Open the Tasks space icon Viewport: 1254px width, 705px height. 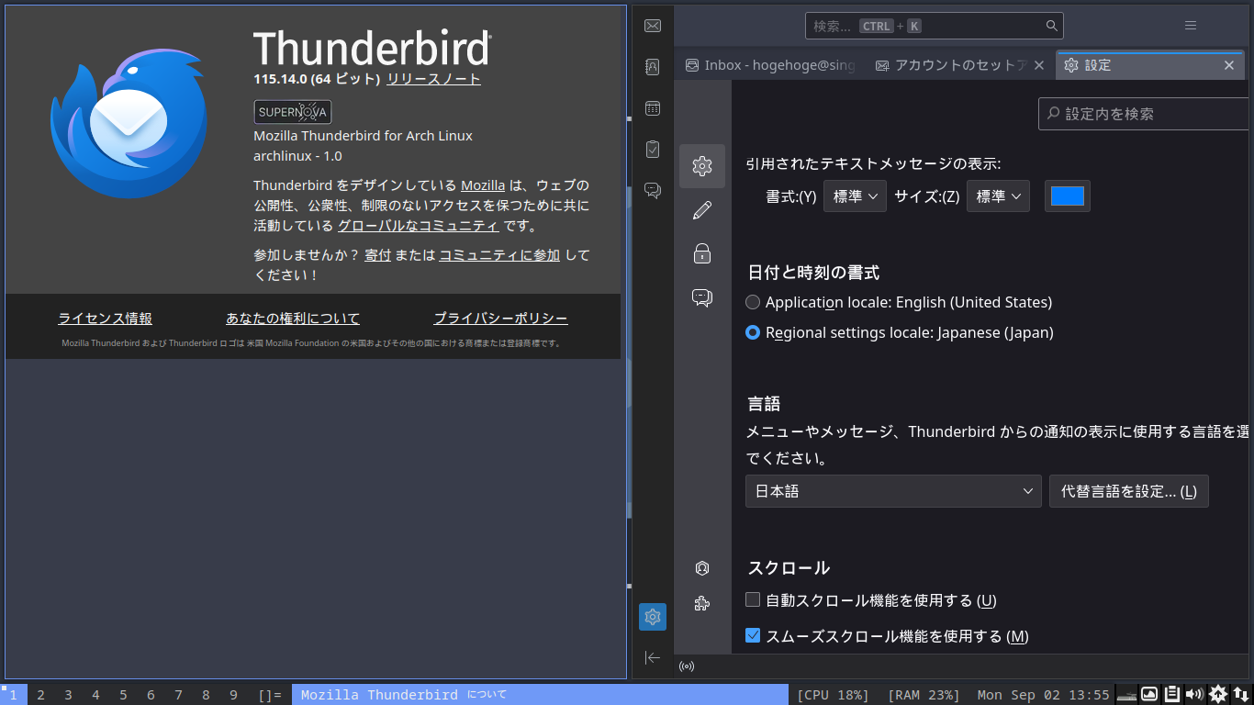[653, 149]
